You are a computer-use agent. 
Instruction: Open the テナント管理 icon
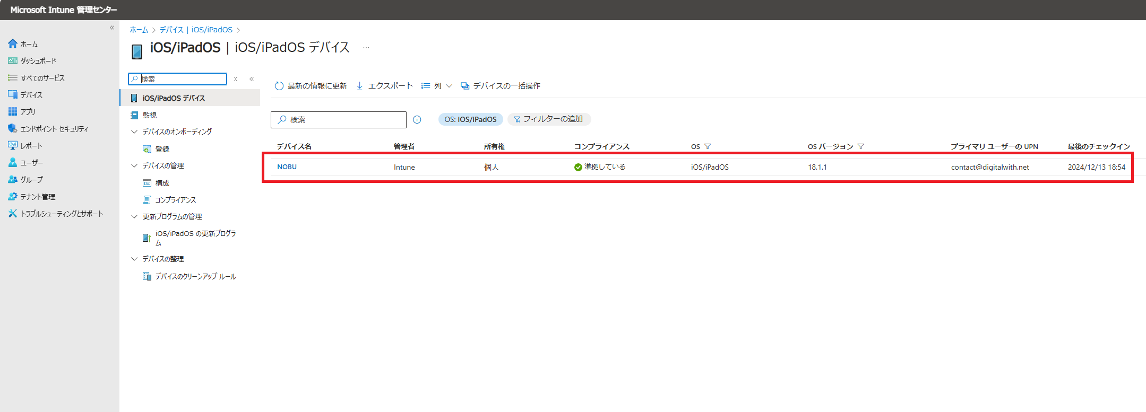pos(13,196)
